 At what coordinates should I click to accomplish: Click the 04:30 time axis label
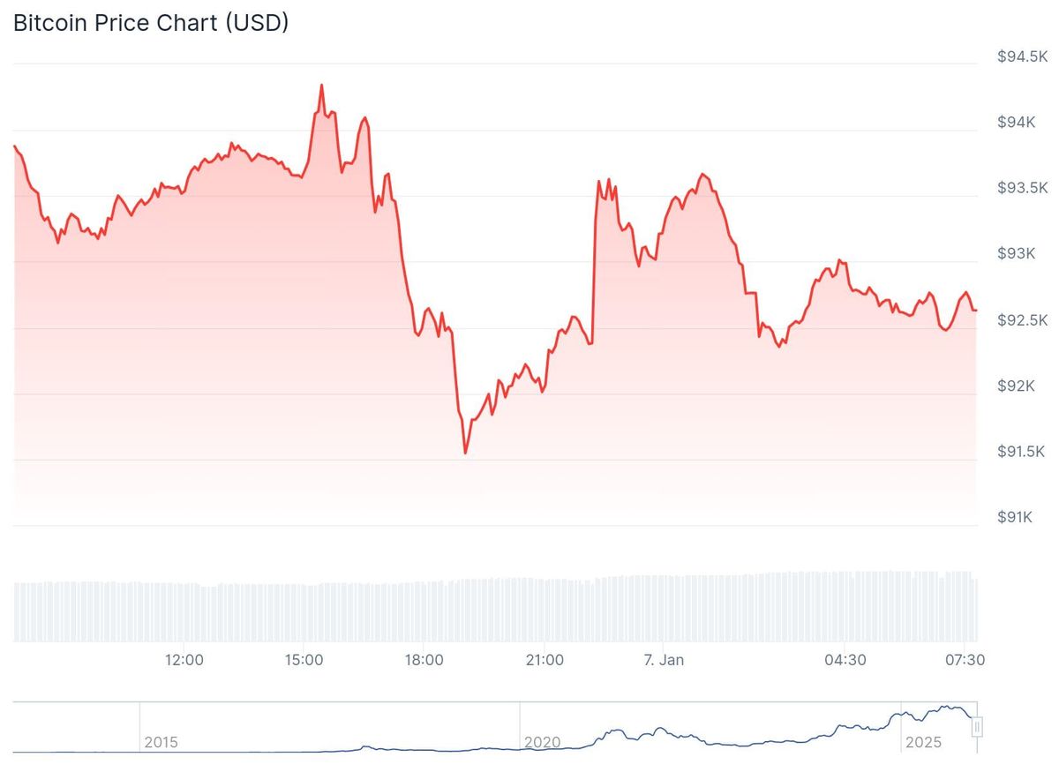click(x=845, y=659)
